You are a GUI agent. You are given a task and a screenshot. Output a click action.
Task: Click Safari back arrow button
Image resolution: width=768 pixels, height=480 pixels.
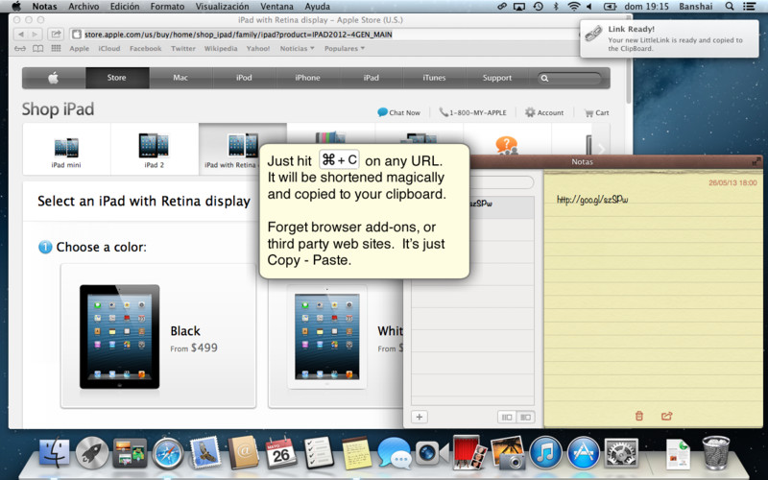21,35
